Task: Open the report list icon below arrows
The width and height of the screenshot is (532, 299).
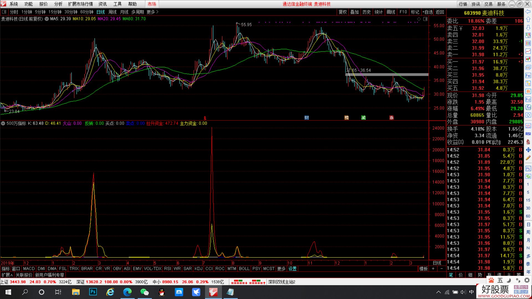Action: 528,35
